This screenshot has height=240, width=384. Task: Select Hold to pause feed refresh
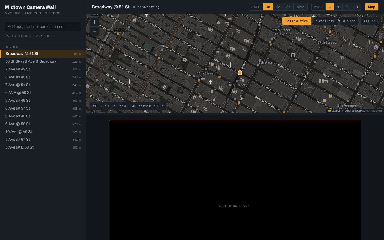[301, 7]
